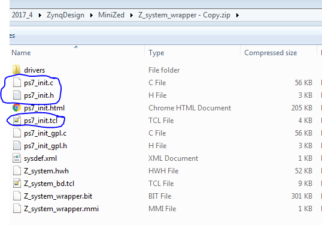Image resolution: width=322 pixels, height=225 pixels.
Task: Click the 205 KB compressed size value
Action: [x=302, y=108]
